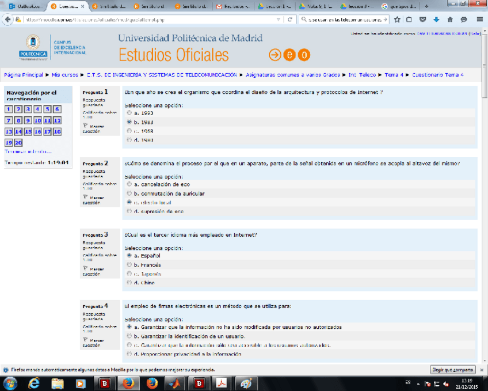Open File Explorer from the taskbar

point(58,384)
